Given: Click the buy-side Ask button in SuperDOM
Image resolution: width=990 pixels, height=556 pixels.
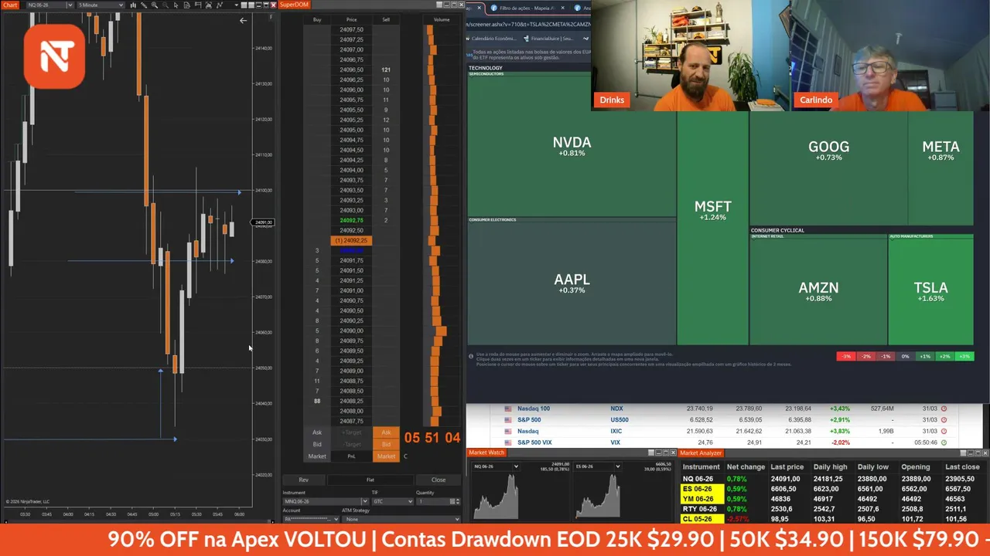Looking at the screenshot, I should 317,432.
